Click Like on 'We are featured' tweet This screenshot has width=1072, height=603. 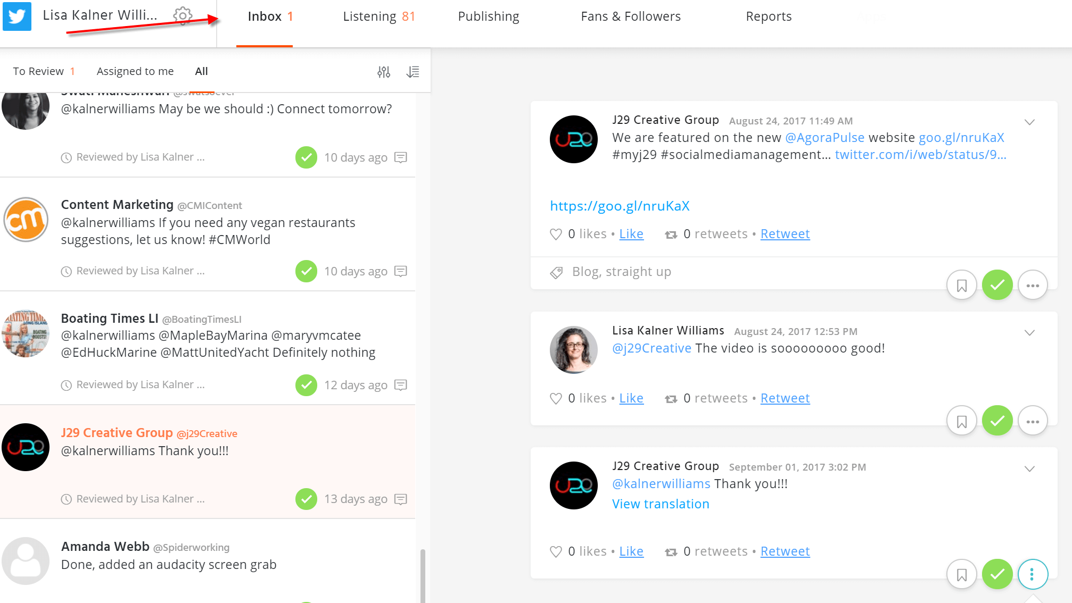pyautogui.click(x=631, y=234)
